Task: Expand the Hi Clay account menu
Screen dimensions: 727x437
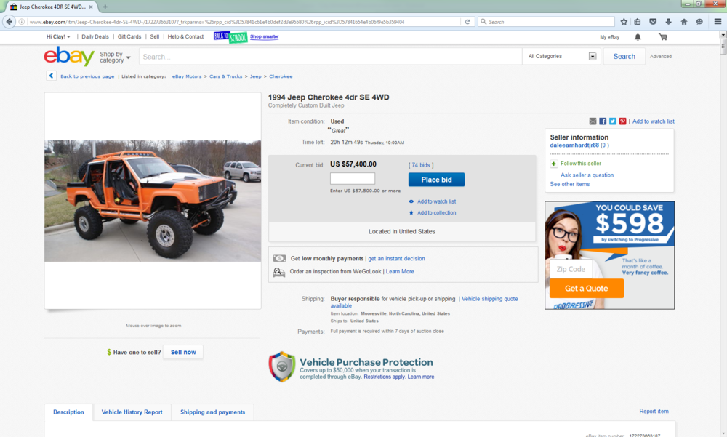Action: (58, 36)
